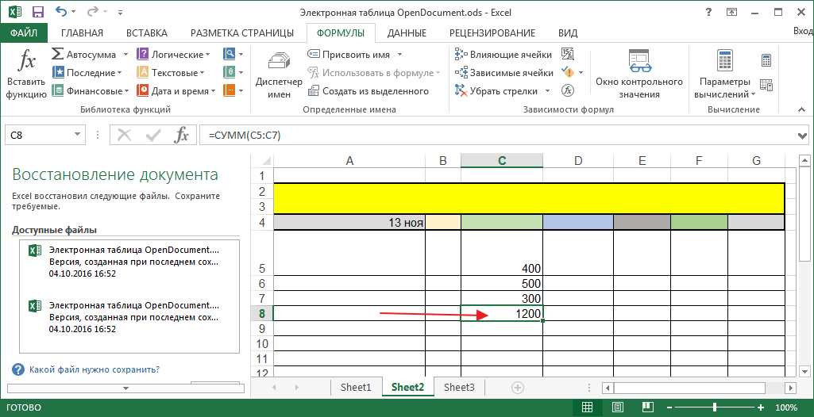
Task: Switch to the Sheet3 worksheet tab
Action: point(460,387)
